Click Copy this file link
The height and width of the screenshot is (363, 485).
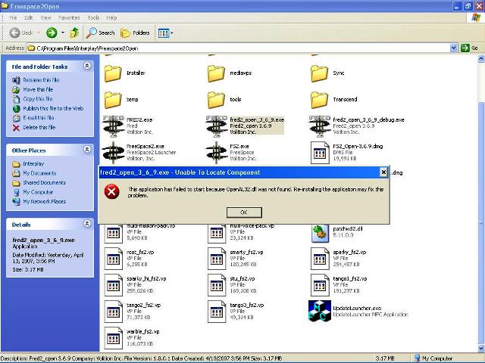point(38,99)
